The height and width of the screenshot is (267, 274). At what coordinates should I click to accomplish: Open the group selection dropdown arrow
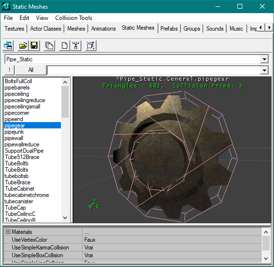coord(264,70)
